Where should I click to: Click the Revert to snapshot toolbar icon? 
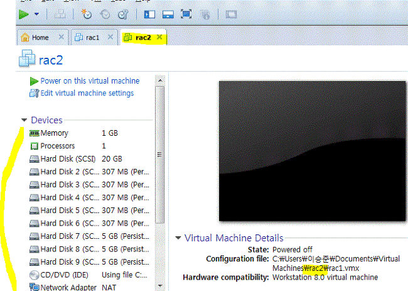click(x=105, y=14)
